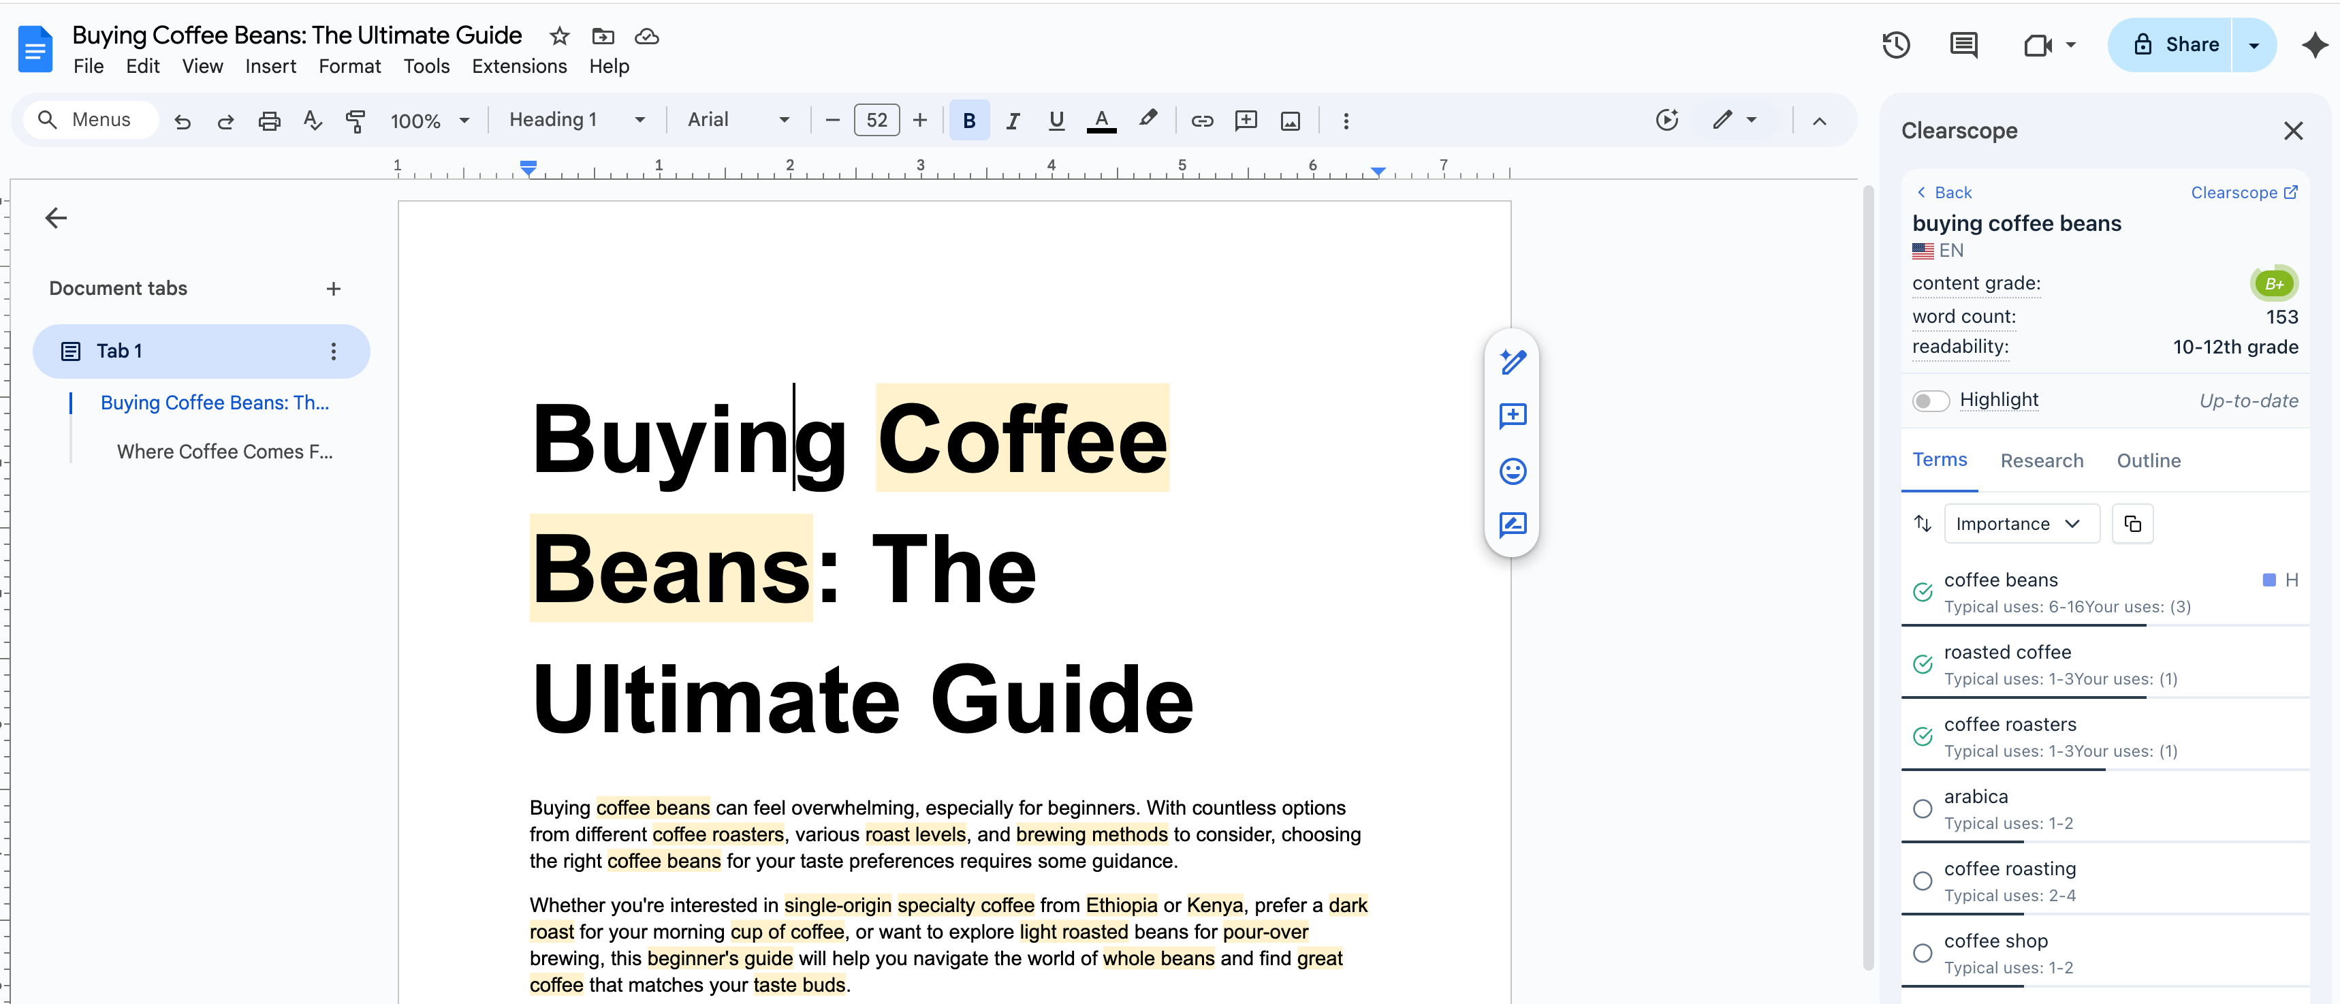This screenshot has height=1004, width=2340.
Task: Open the Importance sort dropdown
Action: coord(2021,523)
